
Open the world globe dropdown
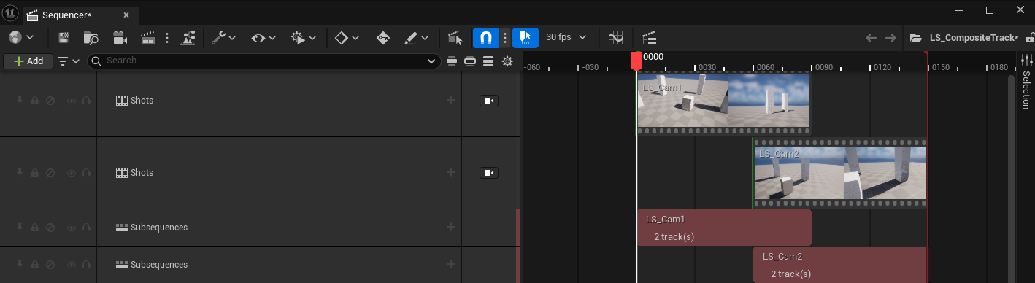pos(21,37)
